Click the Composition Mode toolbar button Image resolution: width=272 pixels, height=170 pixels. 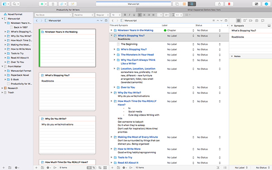pyautogui.click(x=257, y=4)
